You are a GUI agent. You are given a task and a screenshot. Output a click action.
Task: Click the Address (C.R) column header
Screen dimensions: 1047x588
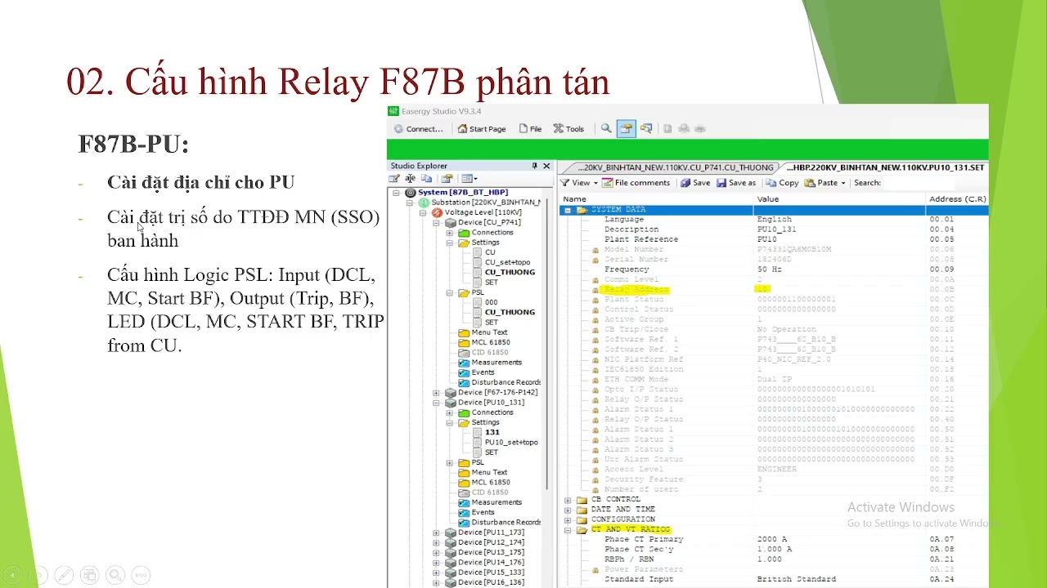957,199
